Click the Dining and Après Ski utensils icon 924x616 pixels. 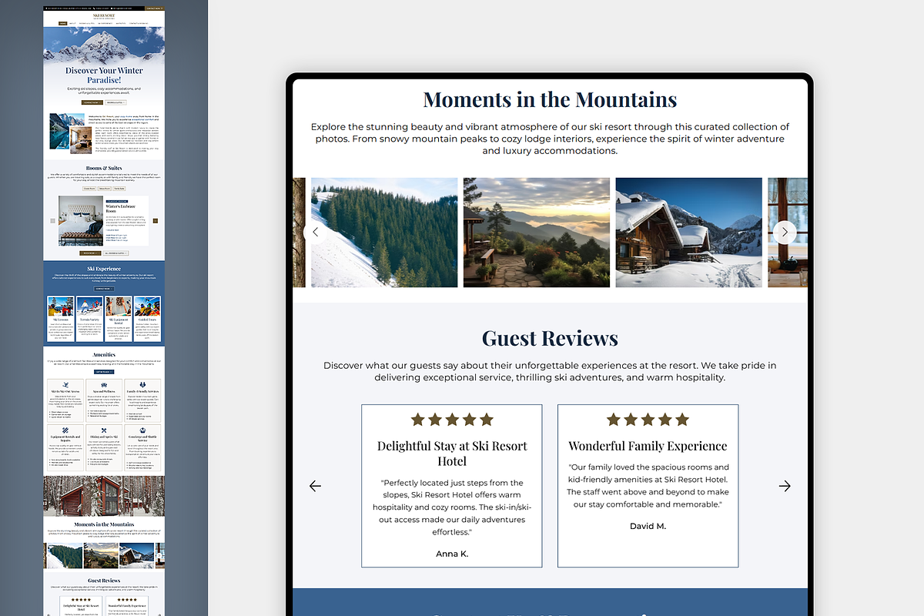104,430
